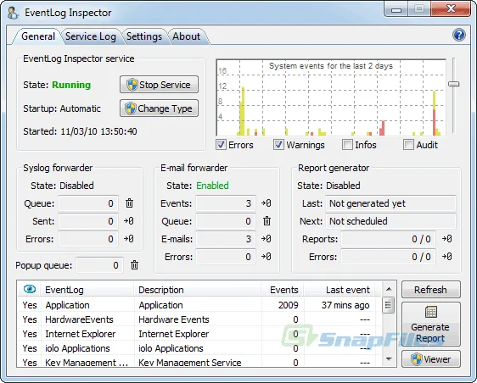Click the Popup queue value field
This screenshot has width=477, height=383.
(100, 265)
